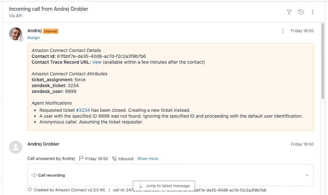Viewport: 328px width, 195px height.
Task: Open the ticket events history icon
Action: (x=301, y=12)
